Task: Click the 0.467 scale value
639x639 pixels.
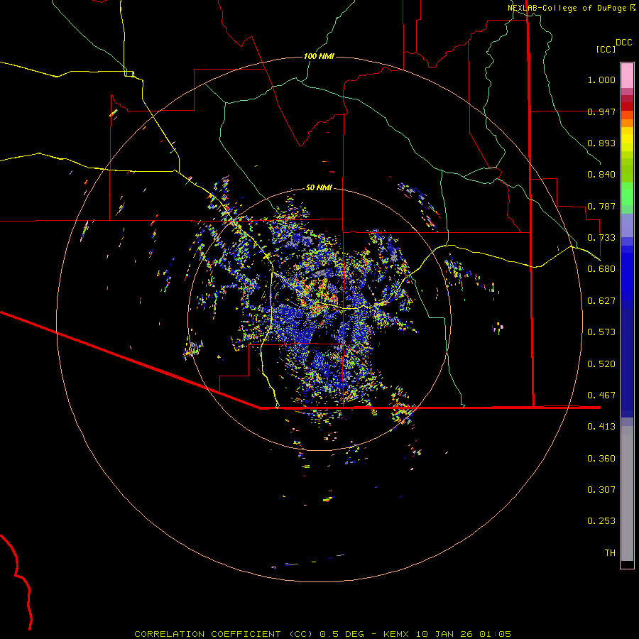Action: tap(601, 395)
